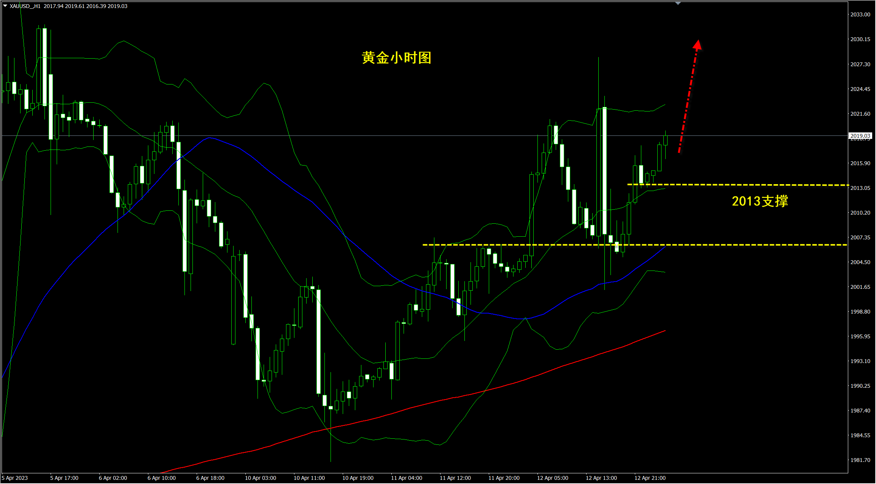Viewport: 876px width, 484px height.
Task: Click the 2007.35 price scale value
Action: click(x=860, y=237)
